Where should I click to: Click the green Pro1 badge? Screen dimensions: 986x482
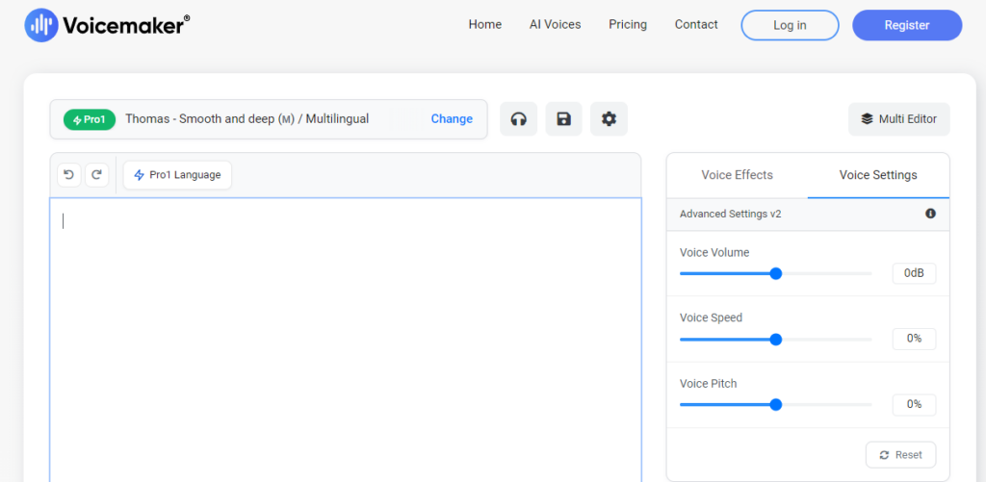[90, 119]
